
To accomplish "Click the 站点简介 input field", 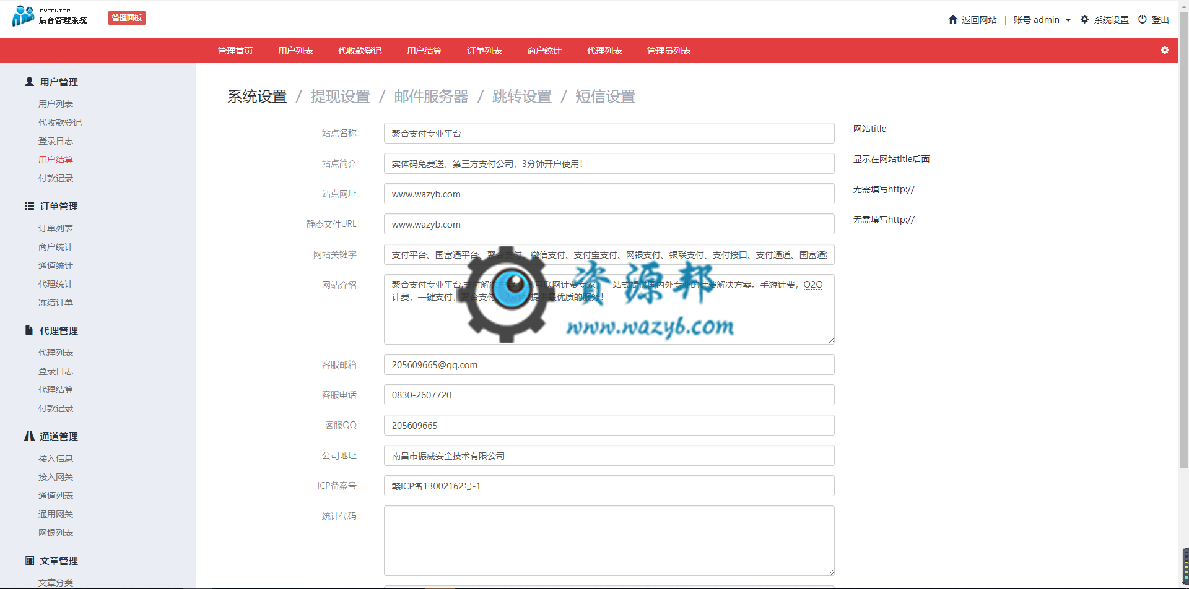I will [609, 163].
